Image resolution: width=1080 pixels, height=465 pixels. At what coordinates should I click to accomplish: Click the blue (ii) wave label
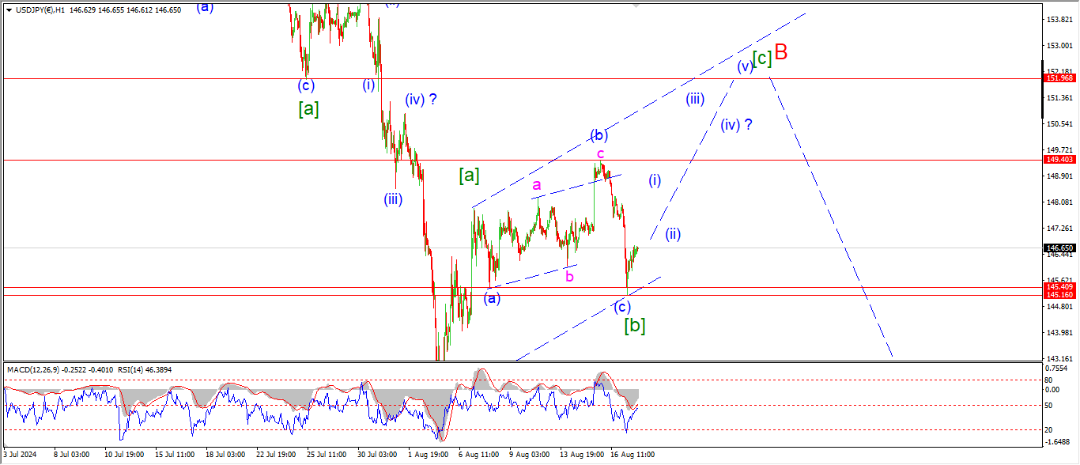pyautogui.click(x=673, y=233)
